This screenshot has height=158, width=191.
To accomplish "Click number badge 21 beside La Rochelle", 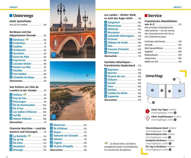I will pos(11,136).
